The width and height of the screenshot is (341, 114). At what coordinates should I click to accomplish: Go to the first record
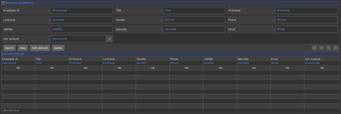pyautogui.click(x=314, y=48)
